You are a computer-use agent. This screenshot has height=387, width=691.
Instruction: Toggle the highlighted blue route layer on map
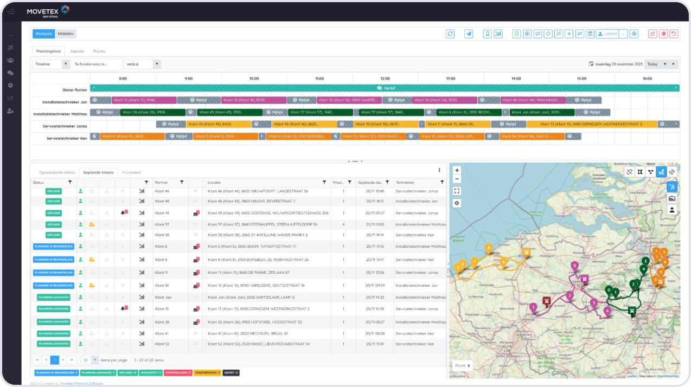661,172
